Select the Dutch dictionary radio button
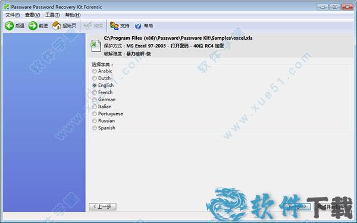The width and height of the screenshot is (357, 223). click(x=95, y=78)
